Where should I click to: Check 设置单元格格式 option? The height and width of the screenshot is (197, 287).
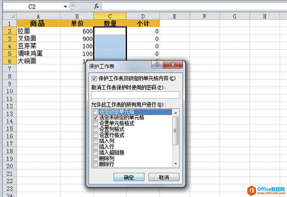point(95,123)
